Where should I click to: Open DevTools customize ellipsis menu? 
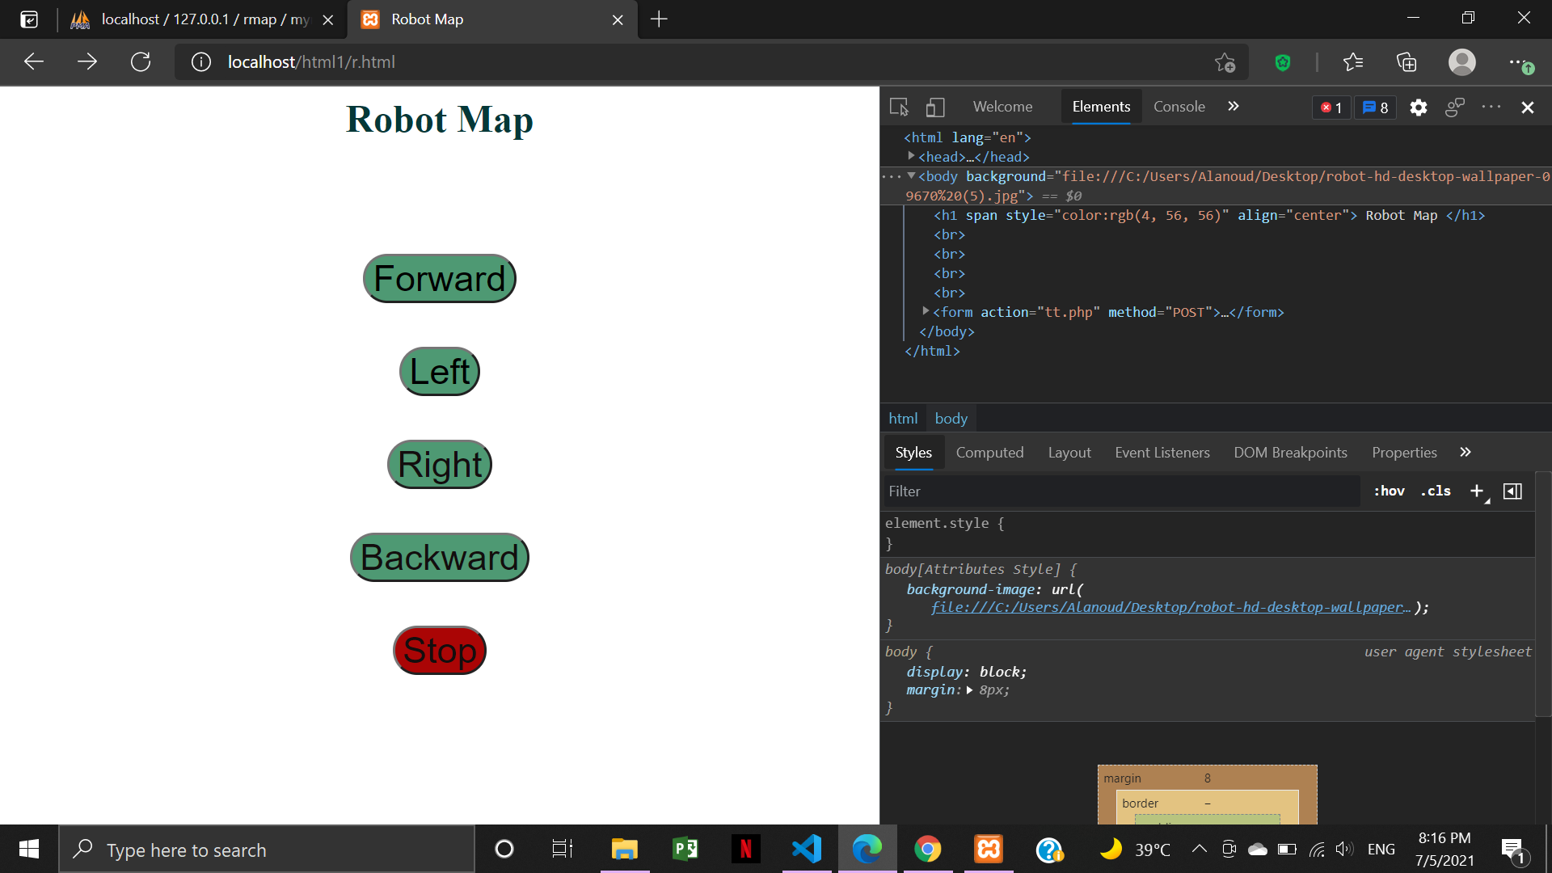coord(1491,107)
